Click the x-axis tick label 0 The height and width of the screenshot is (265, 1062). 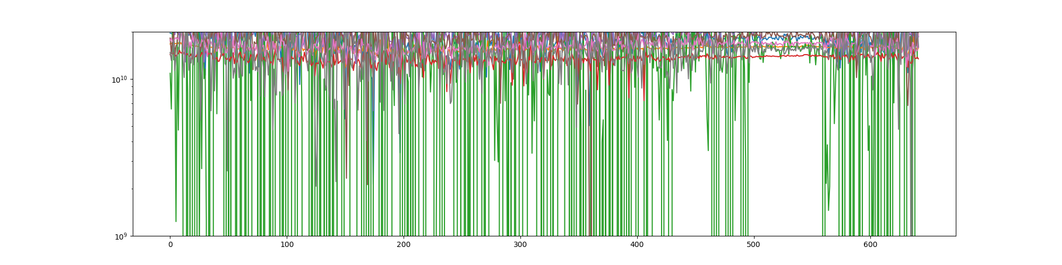[170, 245]
